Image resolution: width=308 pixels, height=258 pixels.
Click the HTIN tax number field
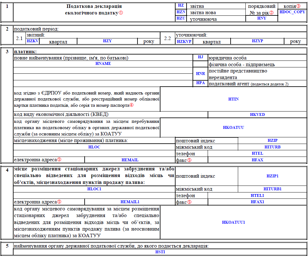point(233,99)
